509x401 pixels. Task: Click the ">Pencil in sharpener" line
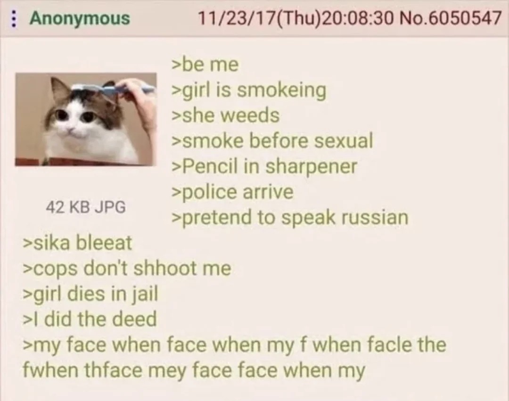pos(264,167)
